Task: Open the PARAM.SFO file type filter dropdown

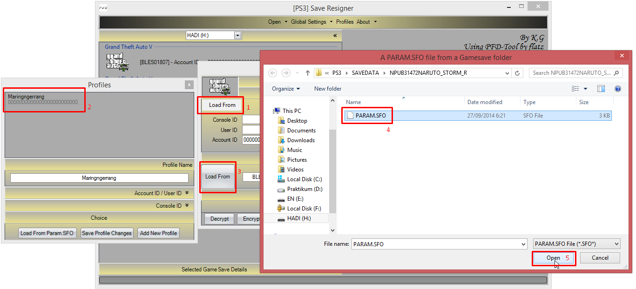Action: (x=576, y=244)
